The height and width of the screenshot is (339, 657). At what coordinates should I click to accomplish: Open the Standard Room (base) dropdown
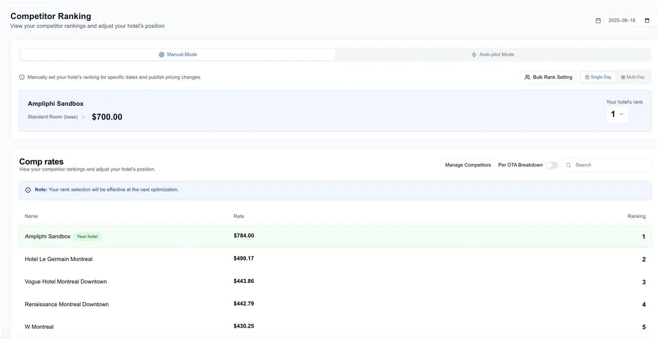[x=56, y=117]
